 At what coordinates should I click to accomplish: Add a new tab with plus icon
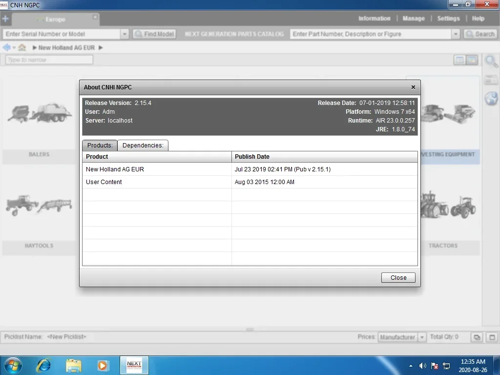[5, 19]
